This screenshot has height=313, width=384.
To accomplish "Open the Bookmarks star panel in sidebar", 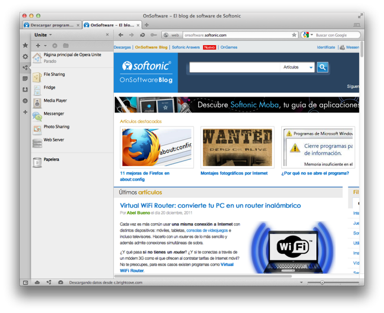I will click(x=25, y=45).
